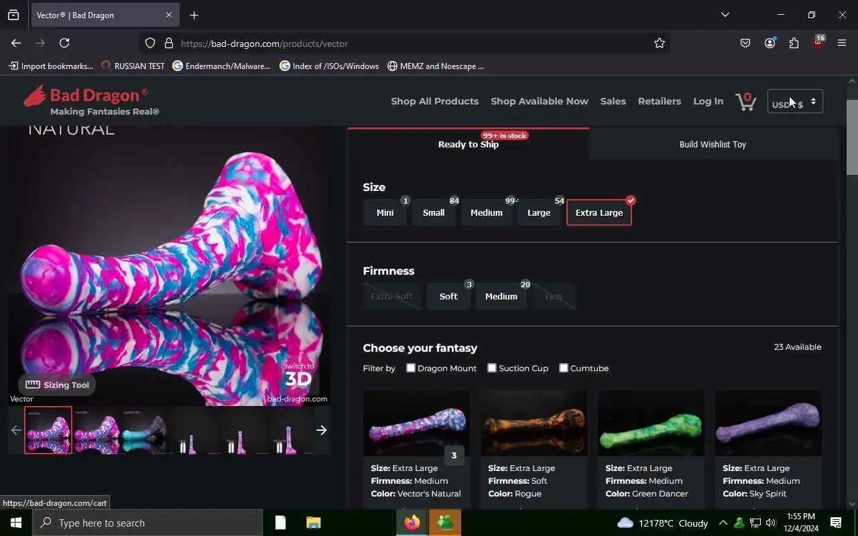858x536 pixels.
Task: View site security padlock info
Action: click(168, 43)
